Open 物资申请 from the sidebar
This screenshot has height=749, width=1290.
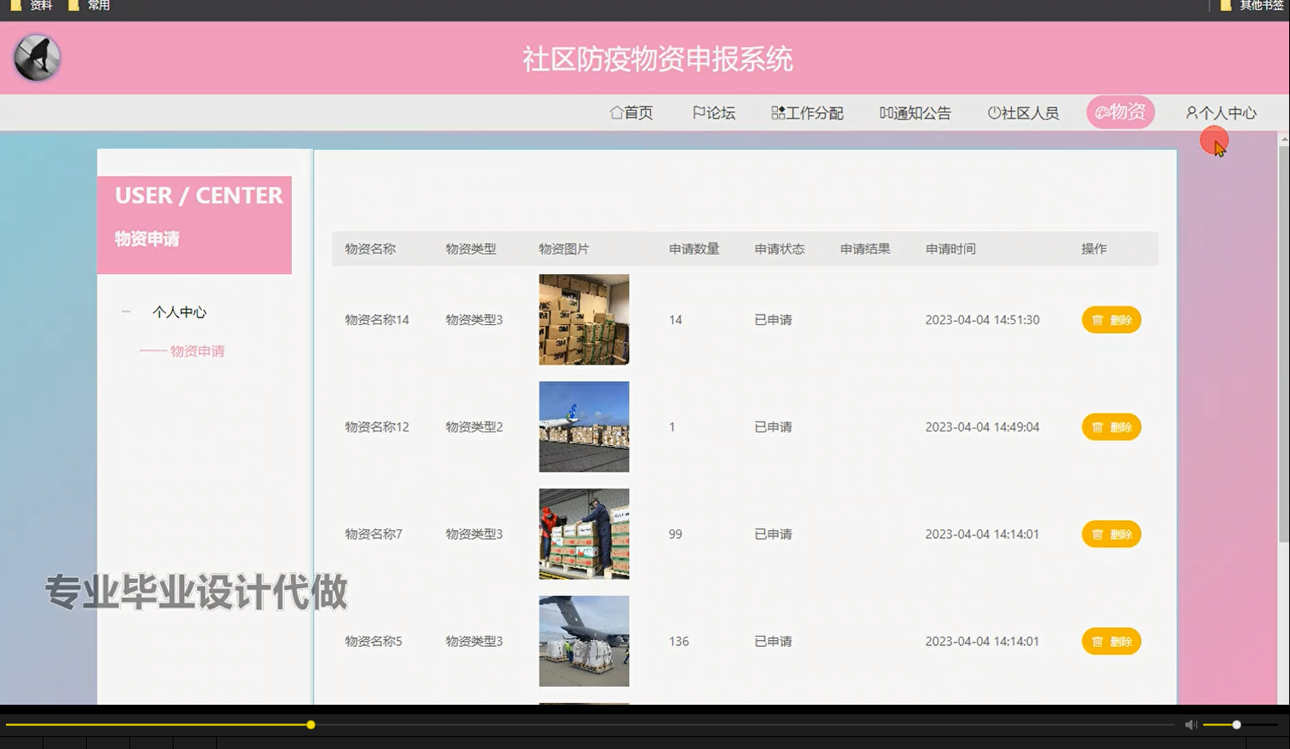[x=197, y=350]
